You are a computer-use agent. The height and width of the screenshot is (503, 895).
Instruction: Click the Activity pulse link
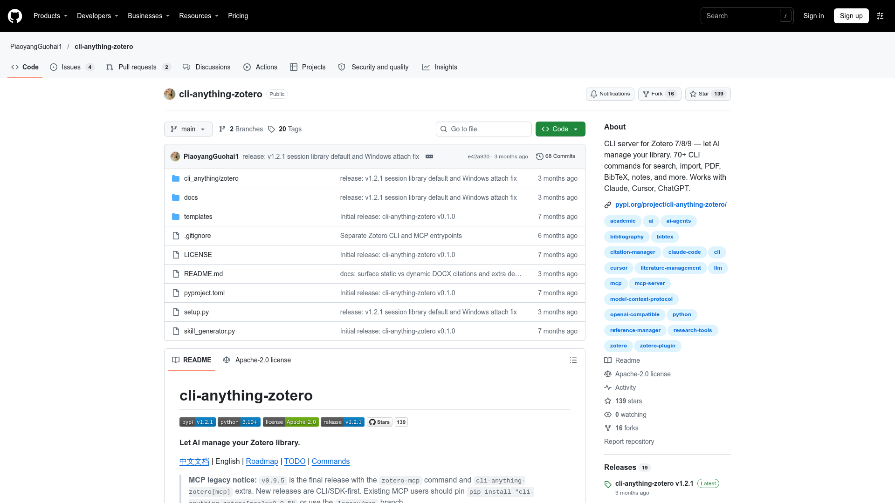(620, 387)
